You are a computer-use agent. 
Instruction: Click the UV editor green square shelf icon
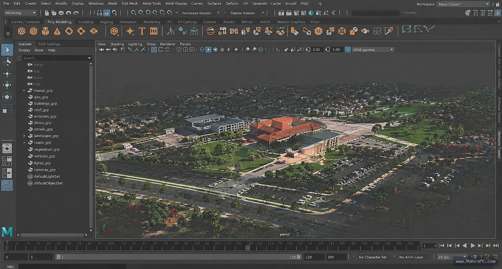pyautogui.click(x=406, y=29)
